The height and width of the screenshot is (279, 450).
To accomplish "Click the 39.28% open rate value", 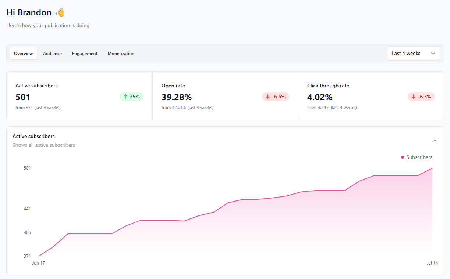I will [x=177, y=97].
